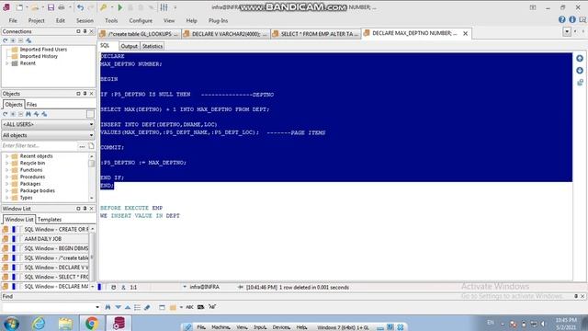Click the blue up-arrow circle beside editor
588x331 pixels.
580,59
